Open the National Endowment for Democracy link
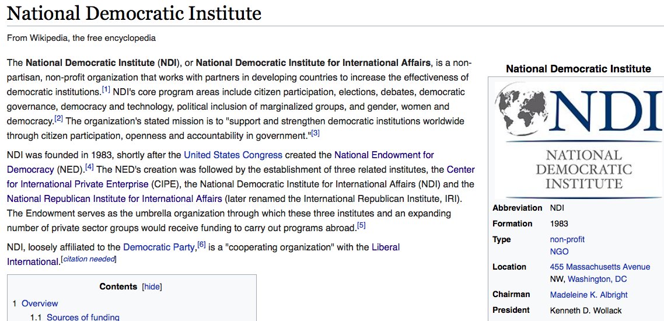Screen dimensions: 664x321 coord(384,155)
